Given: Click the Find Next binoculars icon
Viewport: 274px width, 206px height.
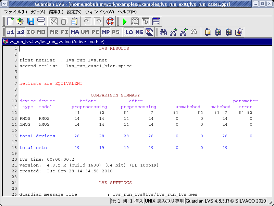Looking at the screenshot, I should click(x=174, y=32).
